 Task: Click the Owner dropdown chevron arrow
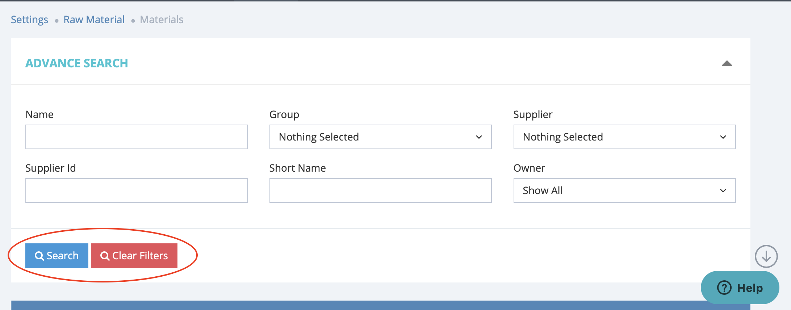(723, 191)
